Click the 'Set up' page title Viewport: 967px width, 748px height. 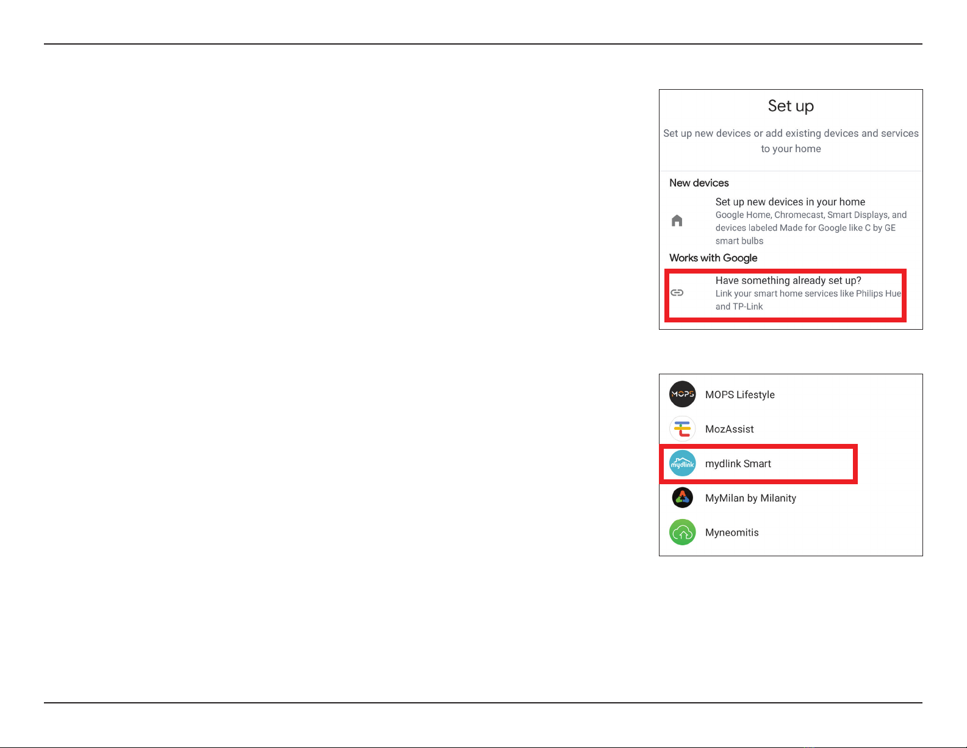click(x=791, y=106)
